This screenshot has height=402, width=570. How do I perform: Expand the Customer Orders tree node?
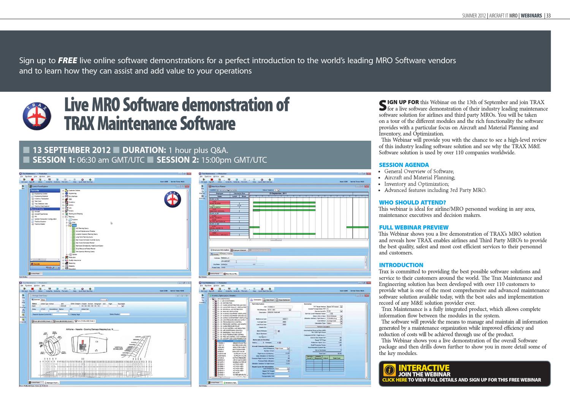click(x=63, y=190)
